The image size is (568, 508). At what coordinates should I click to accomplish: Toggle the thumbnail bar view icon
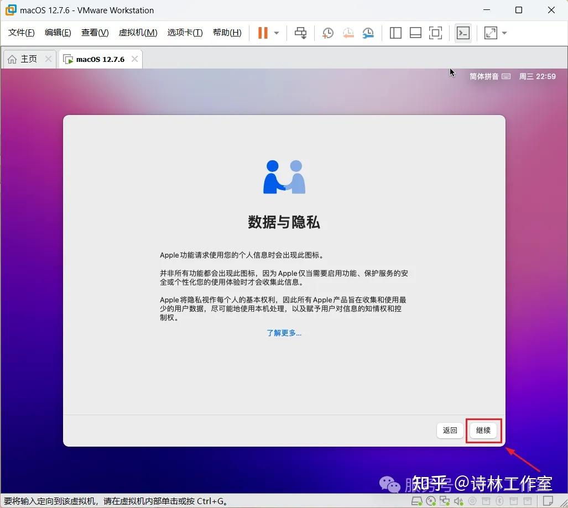pyautogui.click(x=415, y=33)
